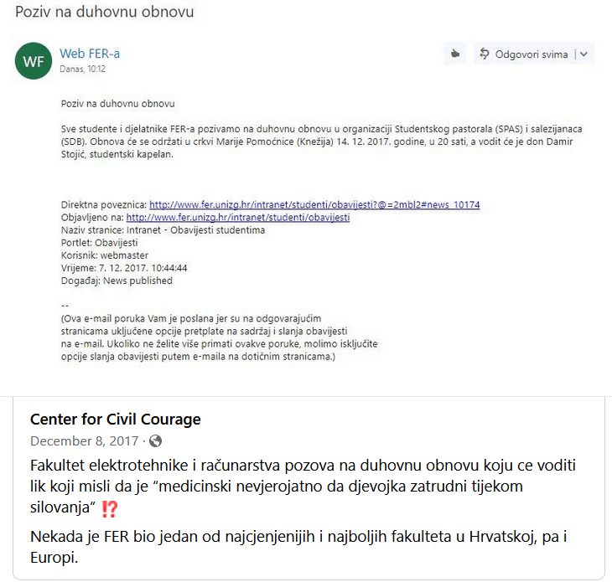612x582 pixels.
Task: Click the December 8, 2017 post date
Action: [x=84, y=440]
